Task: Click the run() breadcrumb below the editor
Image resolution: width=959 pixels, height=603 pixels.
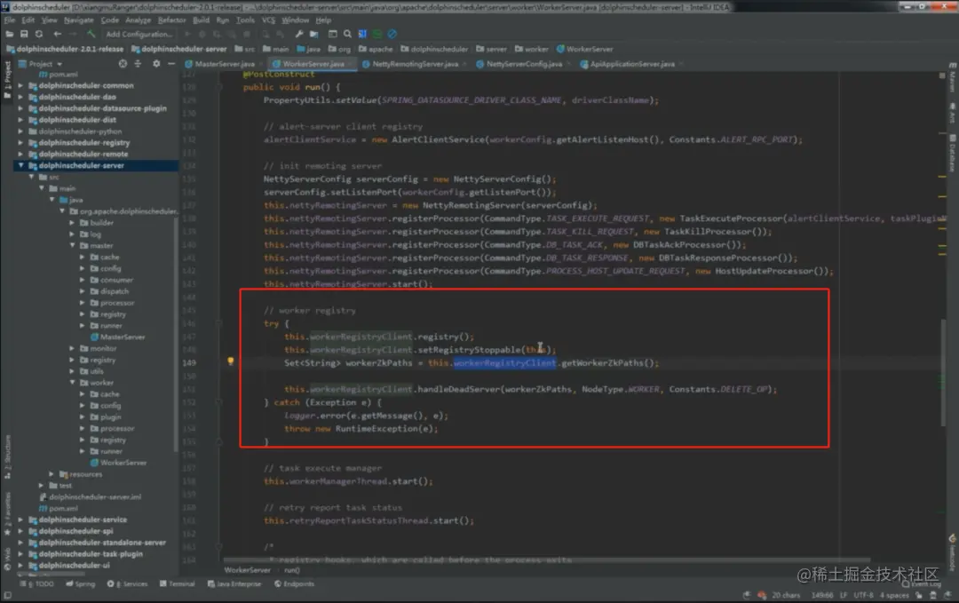Action: click(x=292, y=570)
